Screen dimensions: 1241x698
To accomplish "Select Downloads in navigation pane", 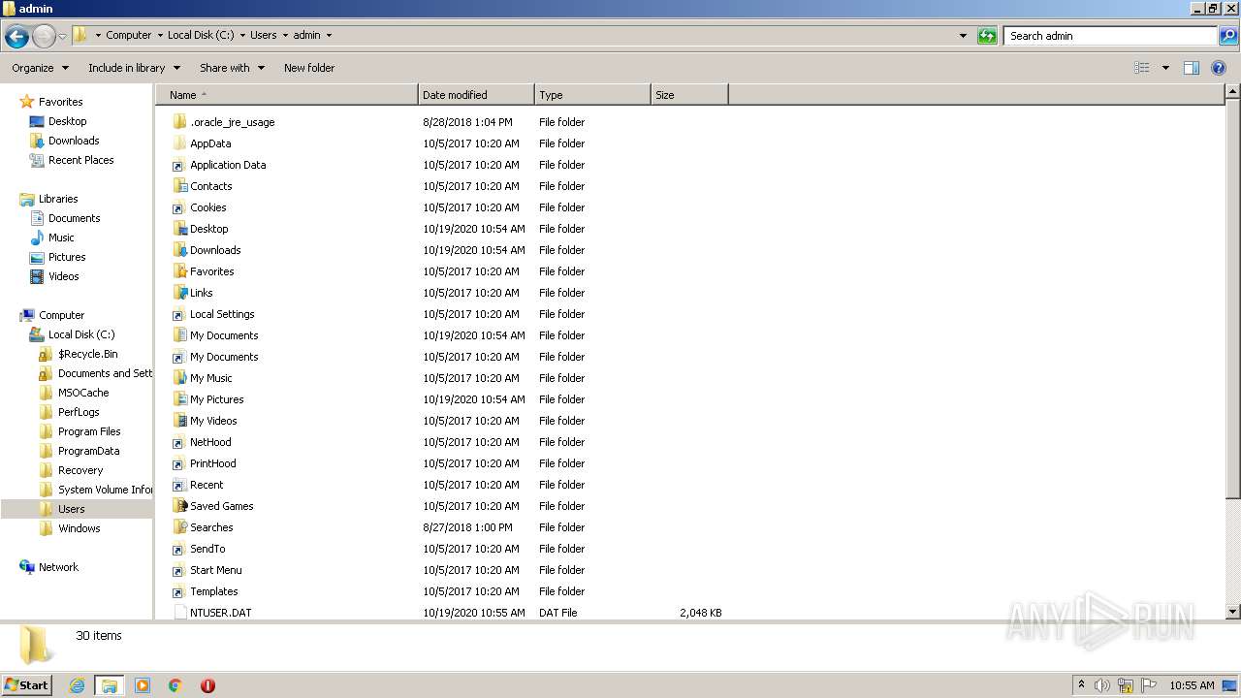I will pos(74,141).
